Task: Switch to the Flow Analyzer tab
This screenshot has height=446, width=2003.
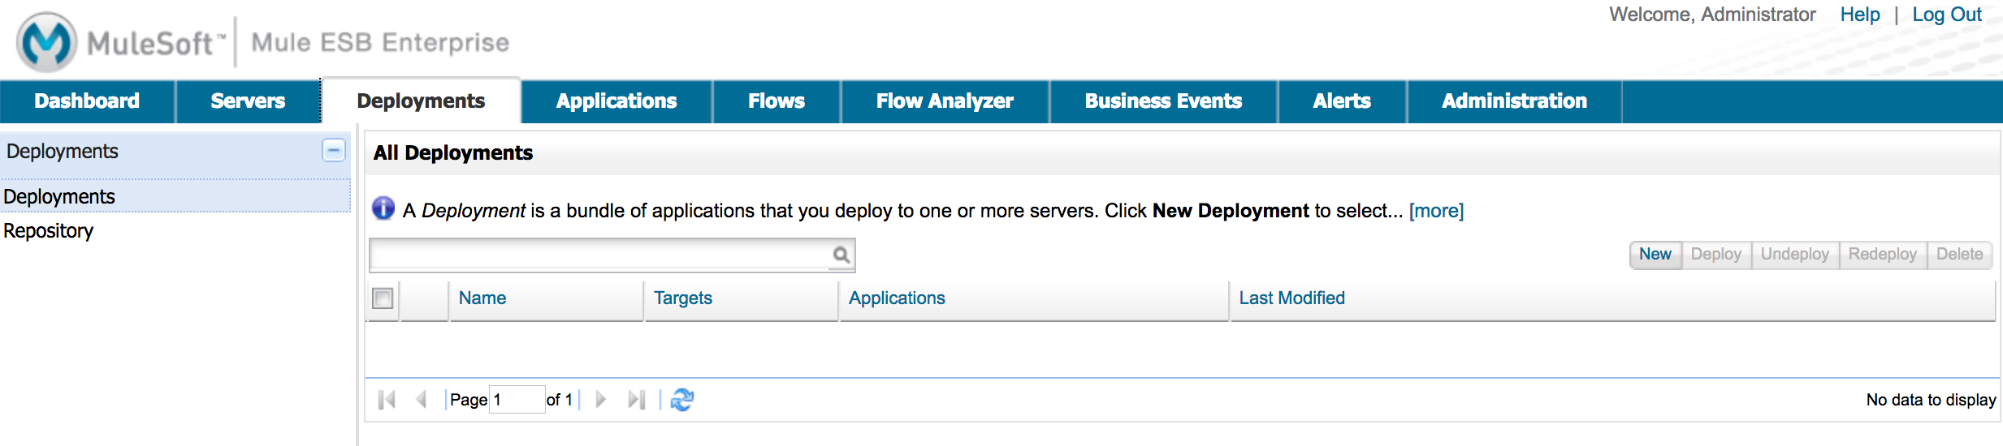Action: point(945,101)
